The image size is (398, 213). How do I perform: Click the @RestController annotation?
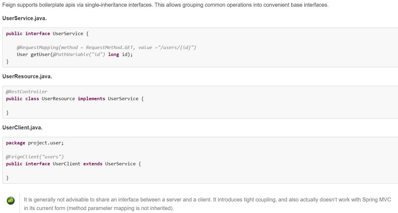point(26,92)
